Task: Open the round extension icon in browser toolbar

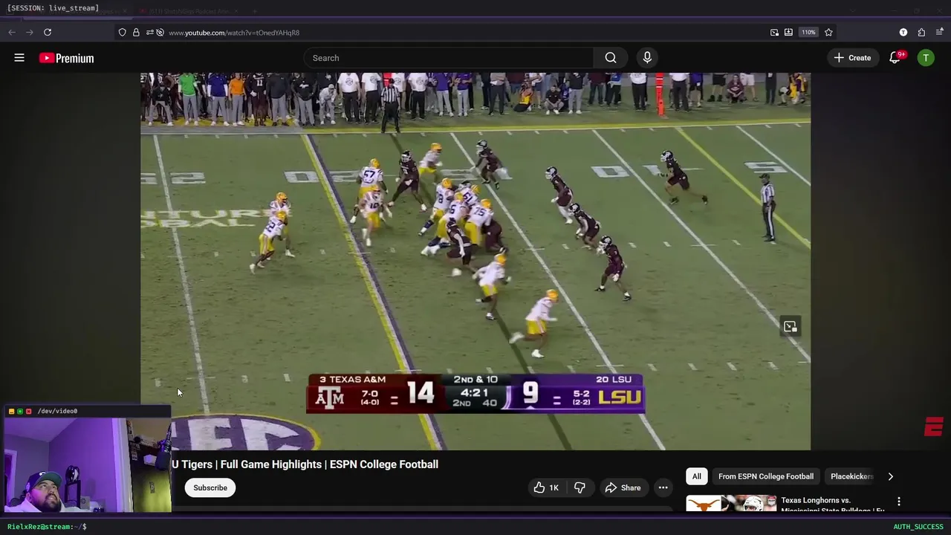Action: pos(903,32)
